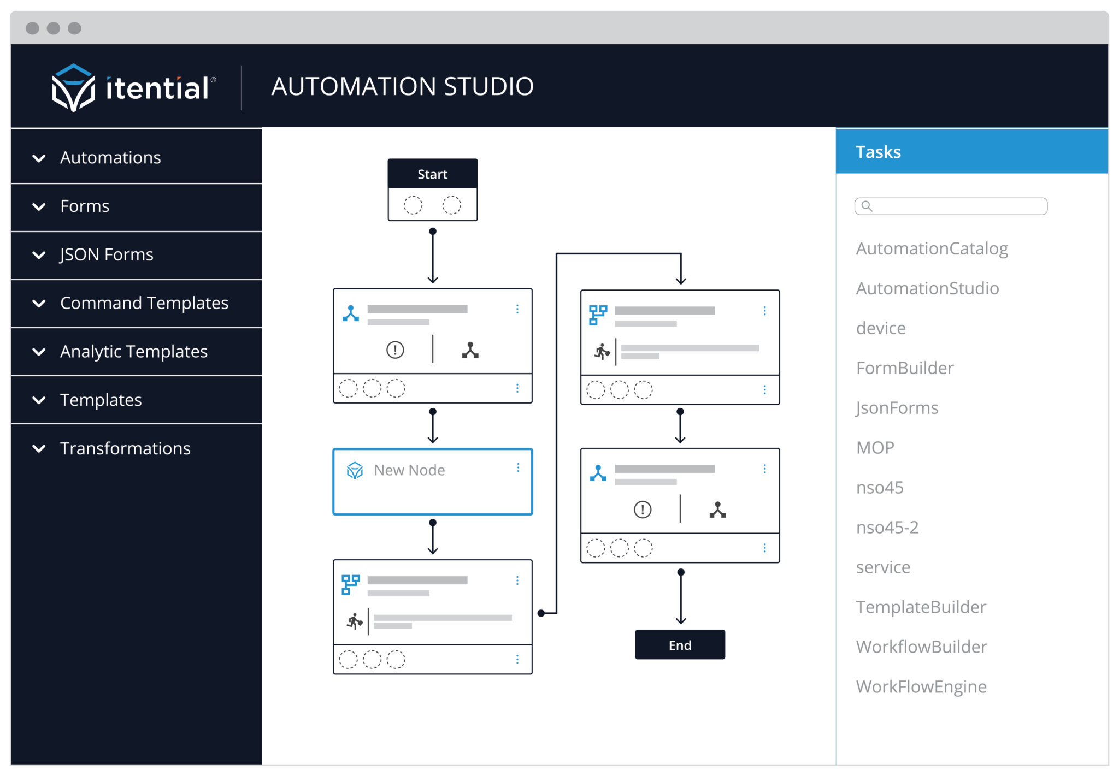This screenshot has height=776, width=1119.
Task: Expand the Automations section
Action: pos(110,157)
